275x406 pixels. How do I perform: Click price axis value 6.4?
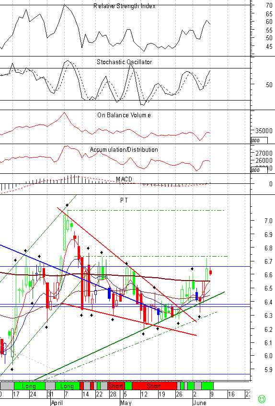[x=268, y=302]
